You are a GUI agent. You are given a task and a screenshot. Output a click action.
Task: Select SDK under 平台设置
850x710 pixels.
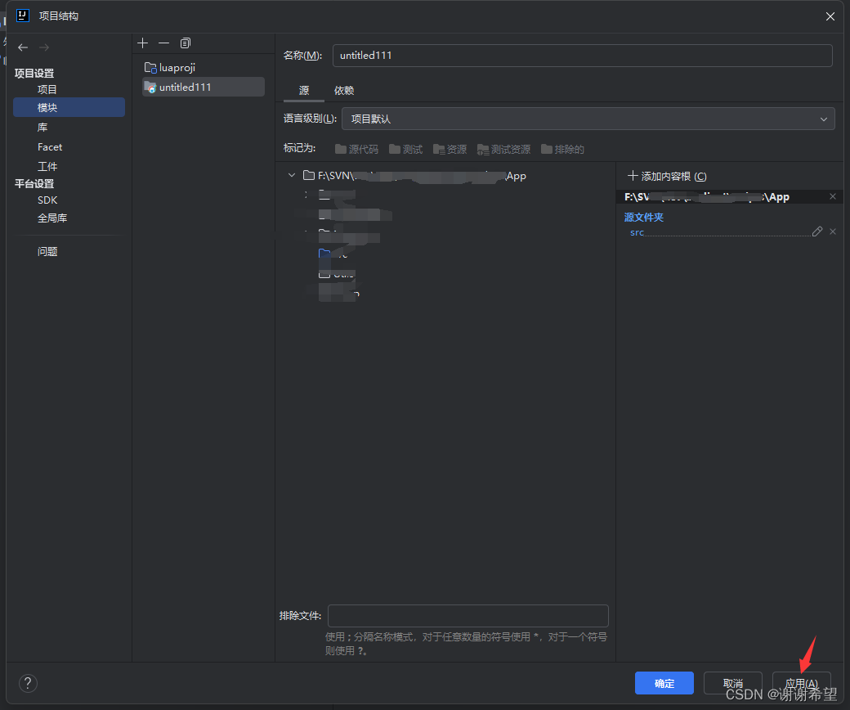47,200
